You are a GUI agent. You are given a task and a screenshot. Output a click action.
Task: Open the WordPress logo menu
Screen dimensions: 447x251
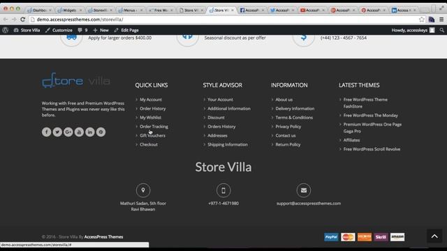click(5, 30)
